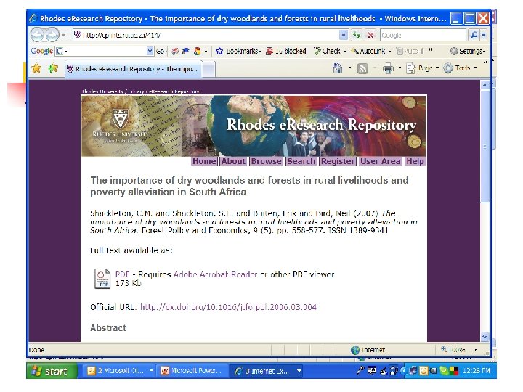Screen dimensions: 523x392
Task: Click the About link in repository menu
Action: point(233,161)
